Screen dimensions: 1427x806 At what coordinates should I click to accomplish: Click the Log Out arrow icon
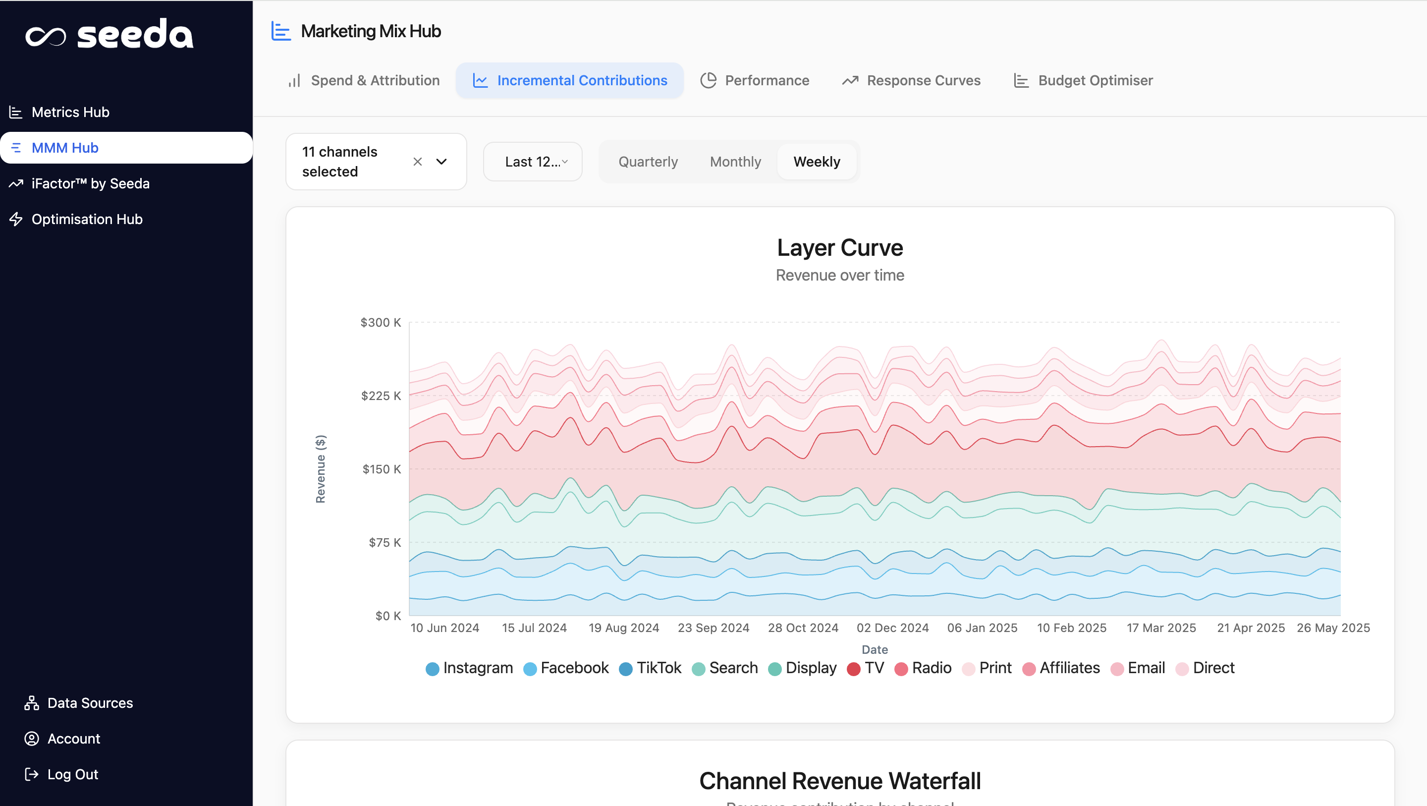click(x=32, y=774)
